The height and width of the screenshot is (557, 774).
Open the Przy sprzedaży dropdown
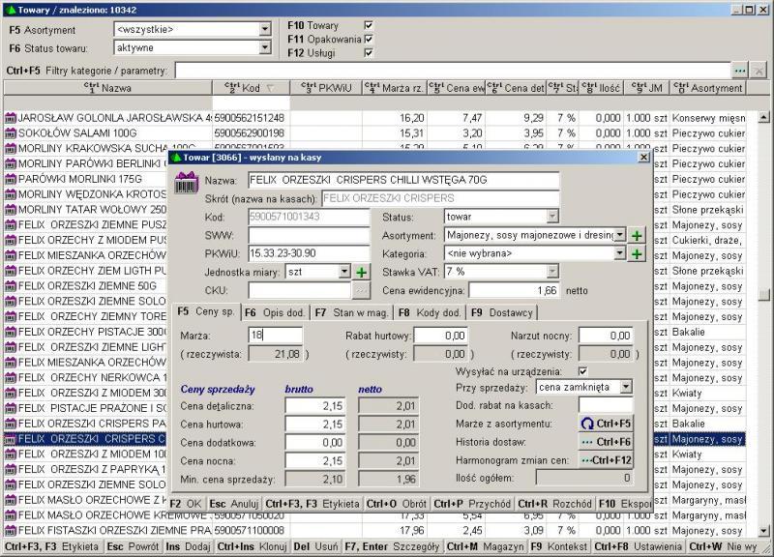[x=626, y=387]
